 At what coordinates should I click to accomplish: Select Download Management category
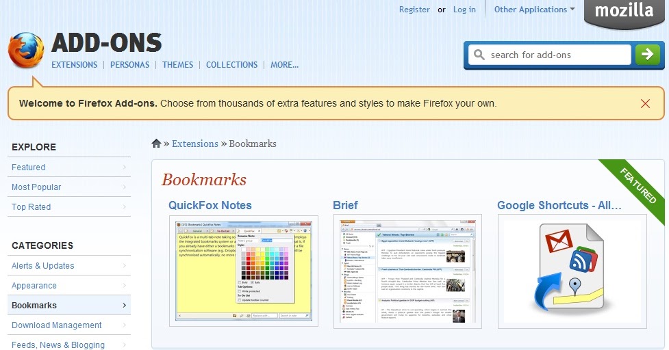point(69,325)
